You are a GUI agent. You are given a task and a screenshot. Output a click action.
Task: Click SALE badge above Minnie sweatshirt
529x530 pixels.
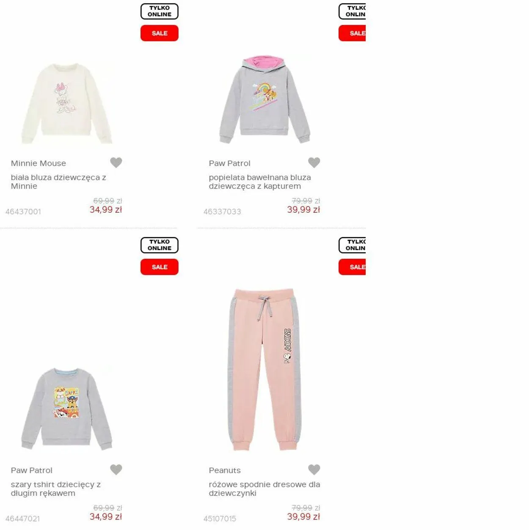160,33
